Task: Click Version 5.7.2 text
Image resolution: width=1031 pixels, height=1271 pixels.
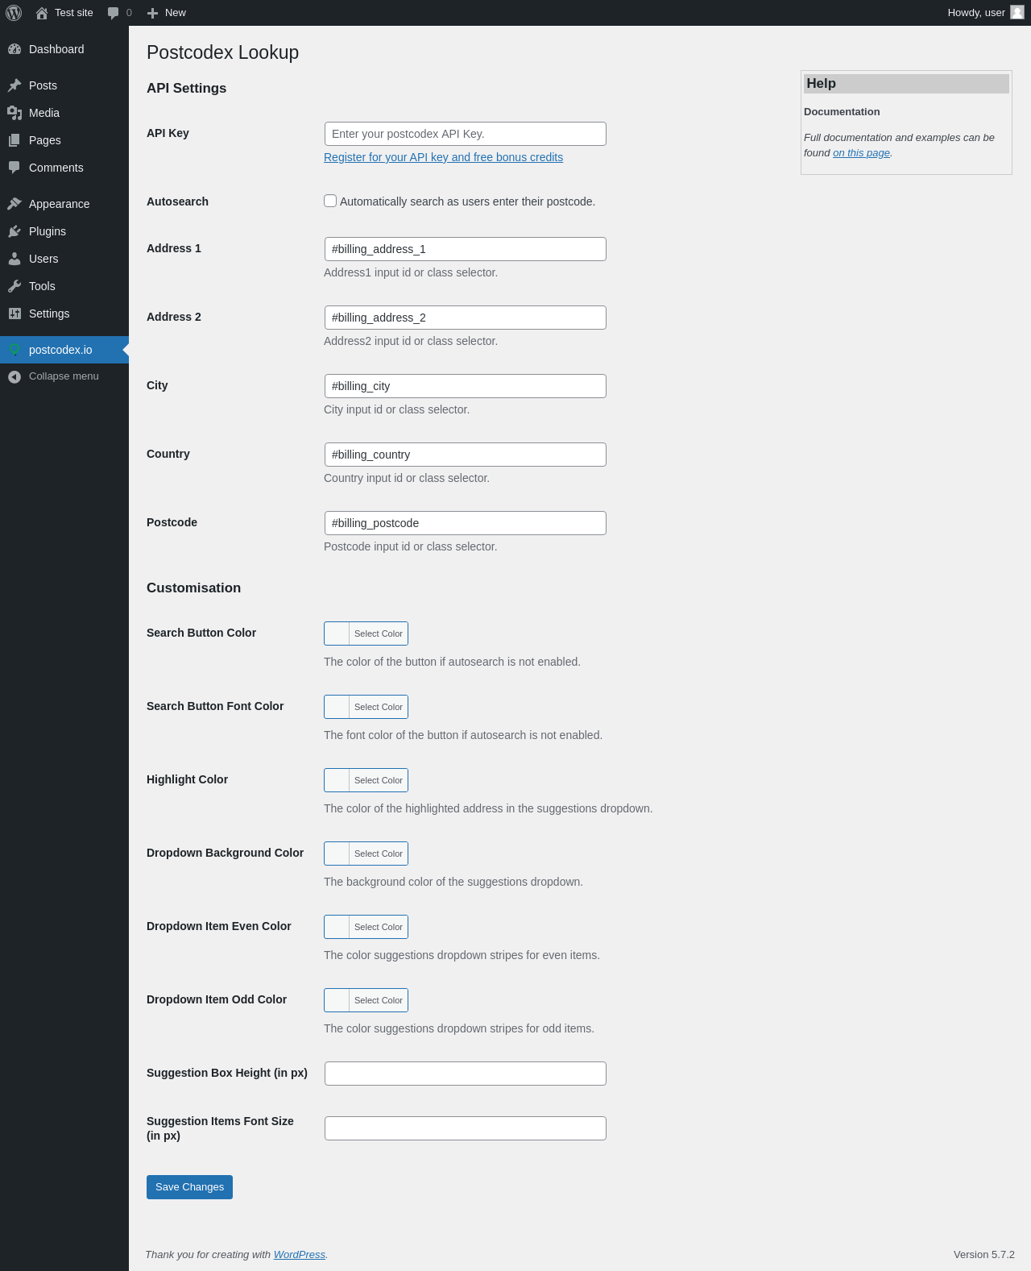Action: click(x=984, y=1255)
